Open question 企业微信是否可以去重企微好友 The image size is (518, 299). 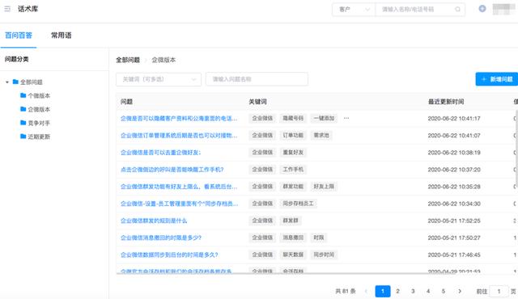click(160, 152)
